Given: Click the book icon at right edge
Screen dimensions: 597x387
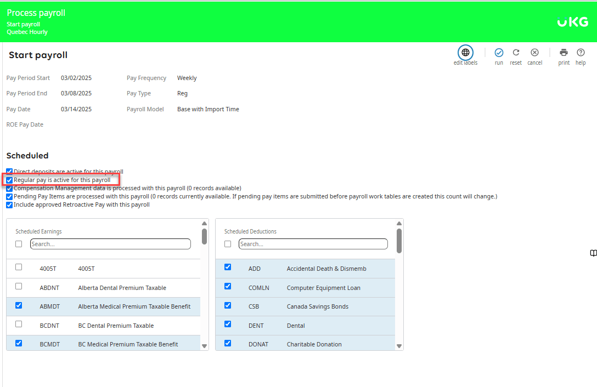Looking at the screenshot, I should [x=593, y=253].
